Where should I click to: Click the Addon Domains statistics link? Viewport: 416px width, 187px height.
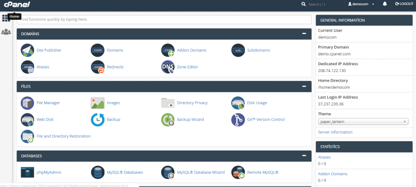[x=332, y=174]
